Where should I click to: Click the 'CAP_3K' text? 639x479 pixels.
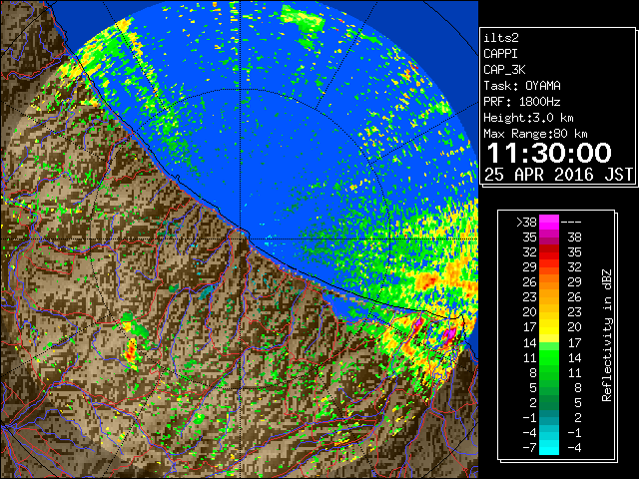(x=504, y=70)
